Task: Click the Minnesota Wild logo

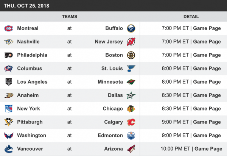Action: pyautogui.click(x=131, y=82)
